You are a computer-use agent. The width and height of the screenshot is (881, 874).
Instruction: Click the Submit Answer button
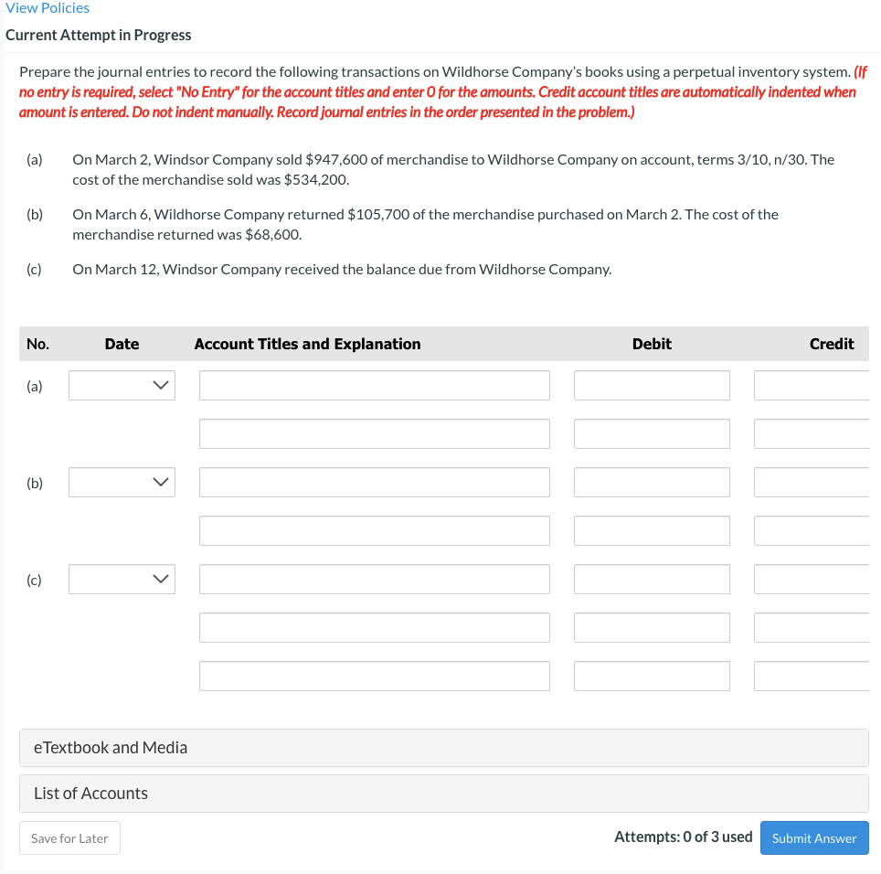coord(813,837)
